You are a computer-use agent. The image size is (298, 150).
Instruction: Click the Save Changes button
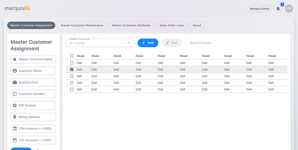coord(201,43)
